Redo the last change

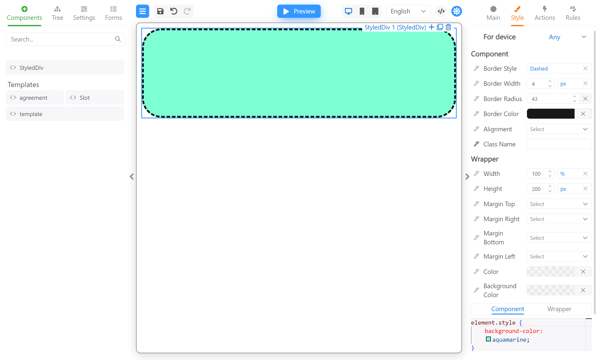187,11
